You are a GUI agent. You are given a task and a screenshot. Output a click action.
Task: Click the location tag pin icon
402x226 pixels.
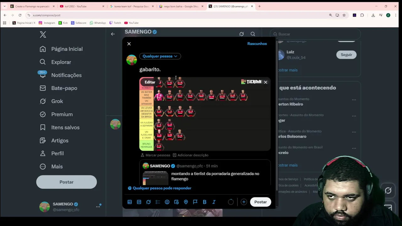pyautogui.click(x=186, y=202)
